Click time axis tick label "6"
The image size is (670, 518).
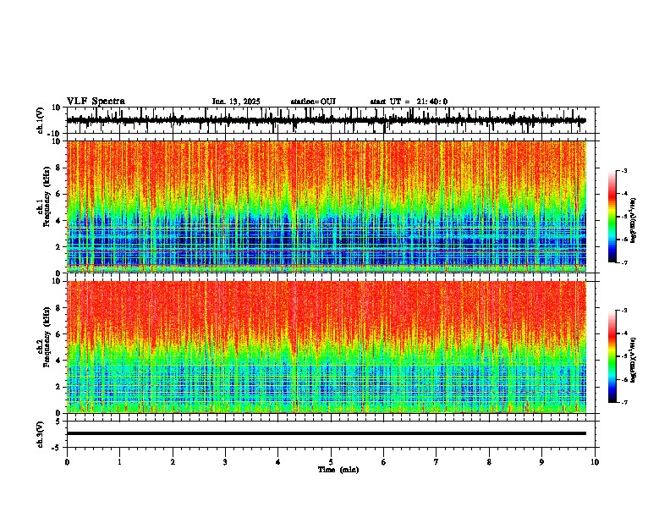click(383, 462)
